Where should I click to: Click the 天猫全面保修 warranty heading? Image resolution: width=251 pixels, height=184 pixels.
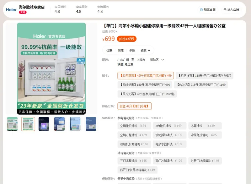[x=126, y=179]
